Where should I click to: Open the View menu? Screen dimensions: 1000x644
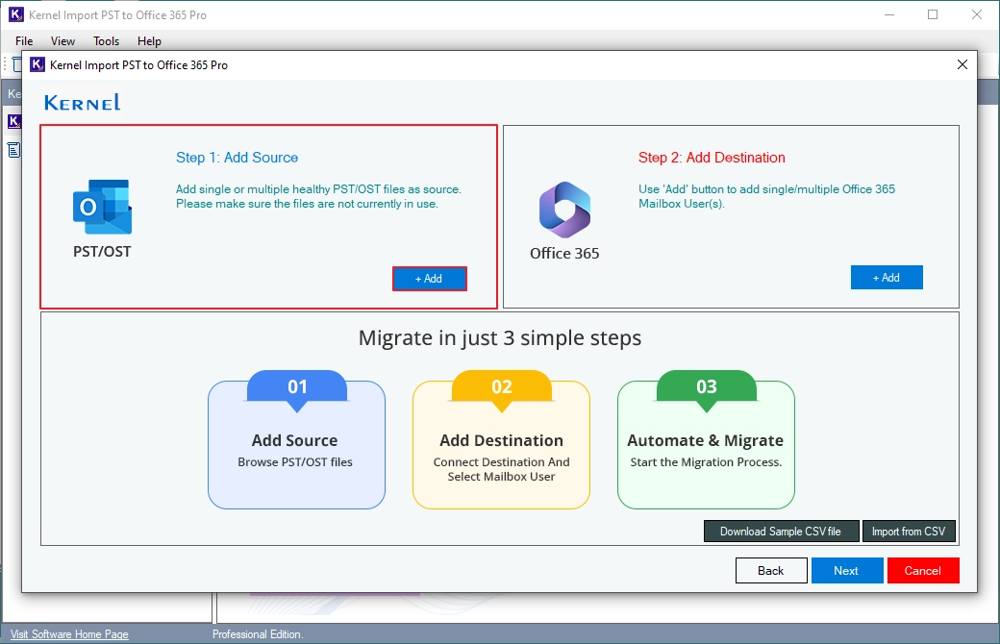62,40
